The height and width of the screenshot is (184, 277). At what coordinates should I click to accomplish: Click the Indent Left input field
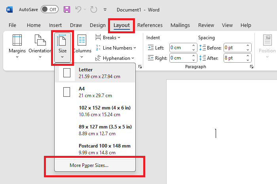(x=180, y=48)
